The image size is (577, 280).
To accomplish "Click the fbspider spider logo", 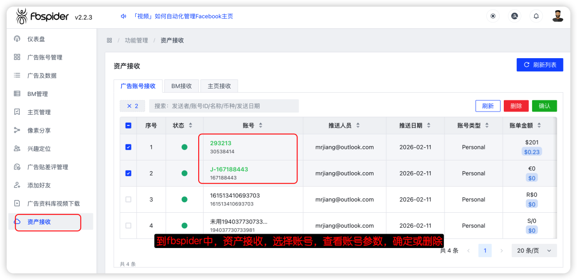I will pyautogui.click(x=22, y=17).
